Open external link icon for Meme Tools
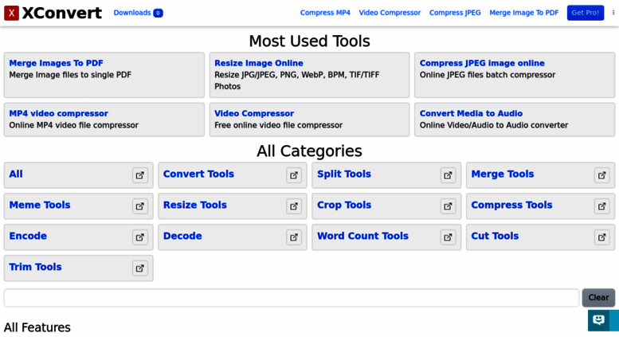619x337 pixels. click(140, 206)
